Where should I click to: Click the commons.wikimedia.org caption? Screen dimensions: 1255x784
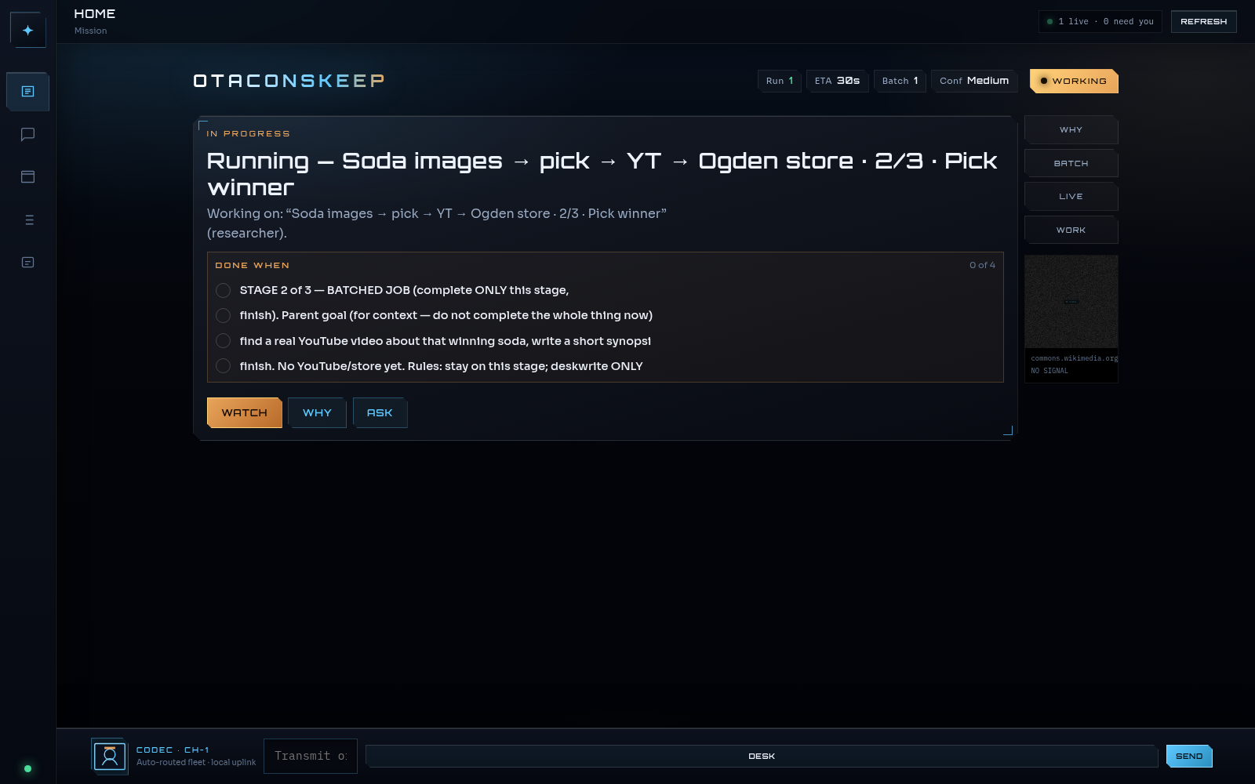1074,359
